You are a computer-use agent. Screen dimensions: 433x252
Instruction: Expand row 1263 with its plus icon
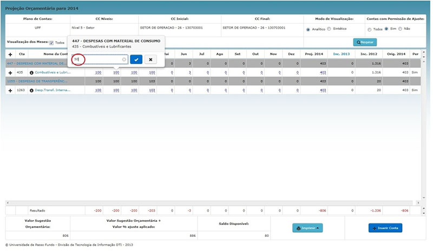click(10, 90)
